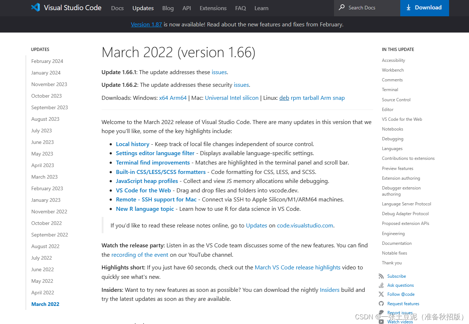Jump to the Notebooks section
Image resolution: width=469 pixels, height=324 pixels.
tap(392, 129)
